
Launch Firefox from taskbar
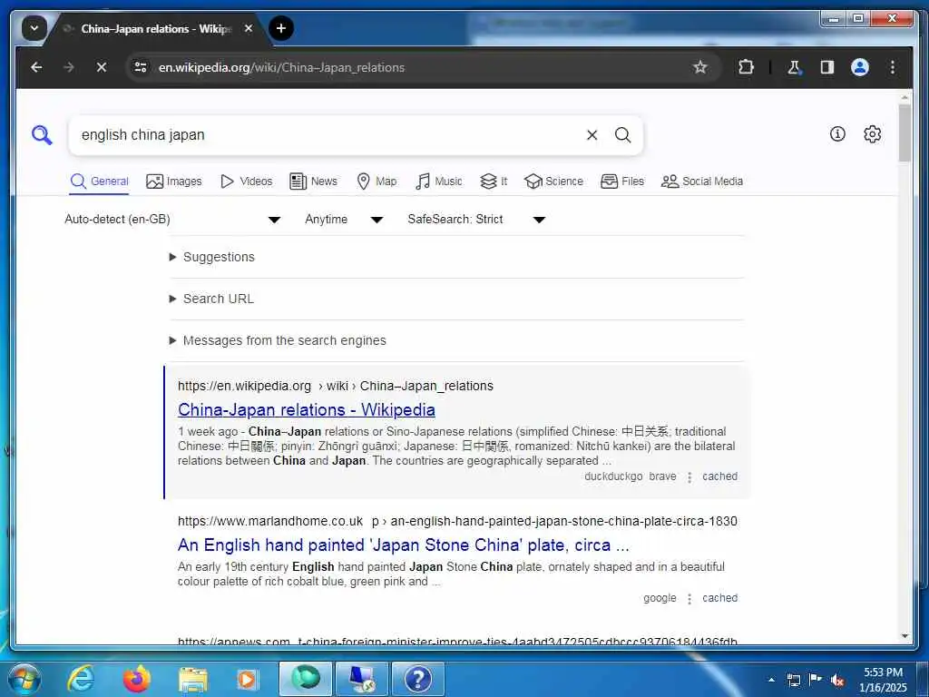tap(137, 679)
